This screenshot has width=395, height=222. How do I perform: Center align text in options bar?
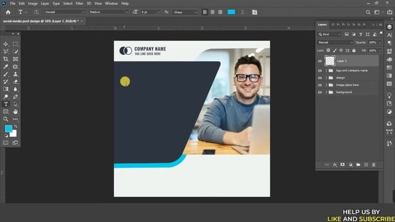212,12
